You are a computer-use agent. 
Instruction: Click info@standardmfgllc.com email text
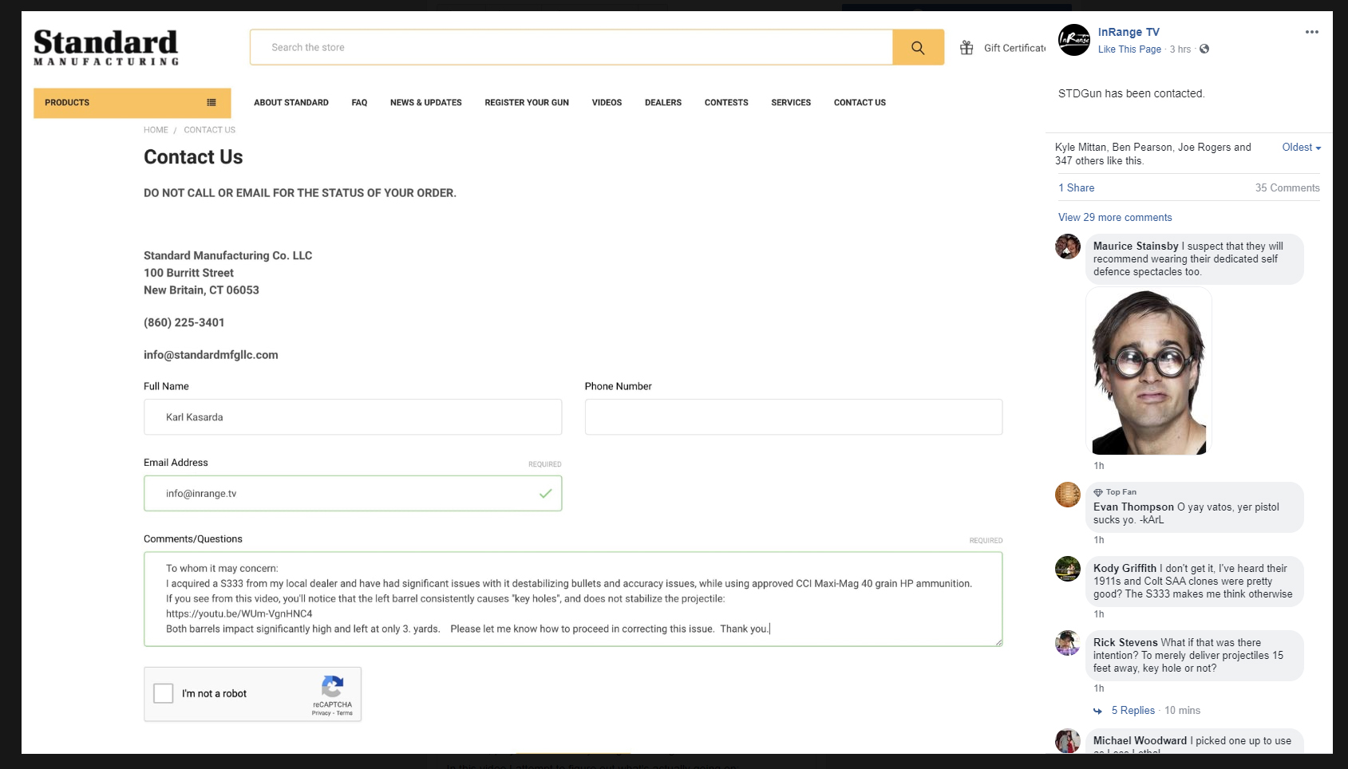[x=211, y=355]
